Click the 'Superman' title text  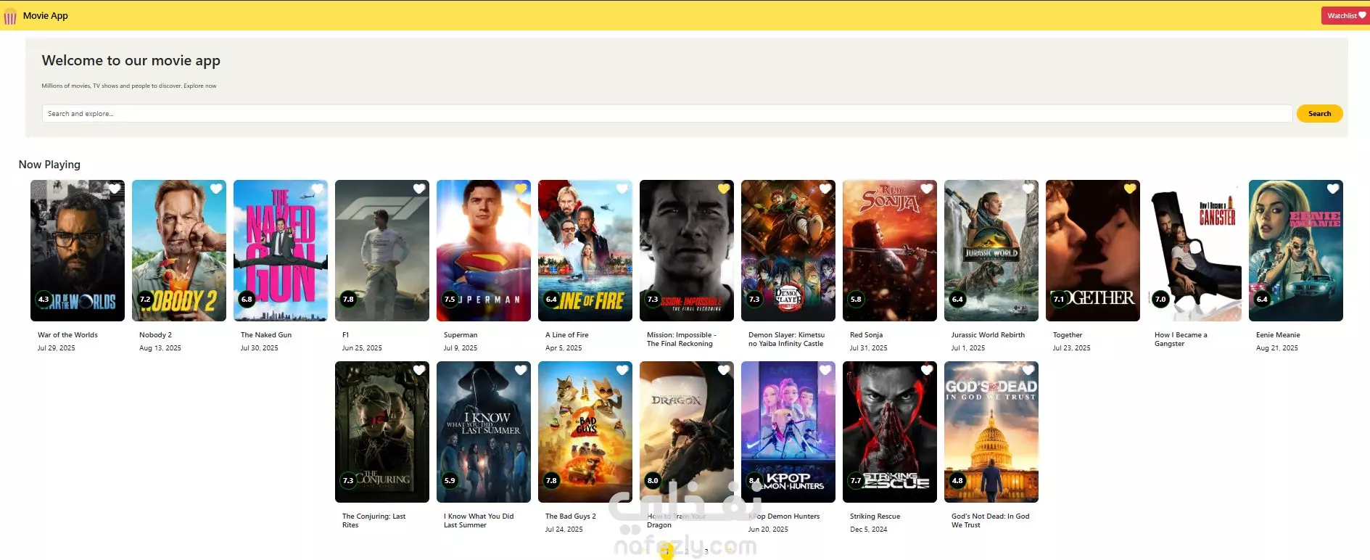[461, 335]
